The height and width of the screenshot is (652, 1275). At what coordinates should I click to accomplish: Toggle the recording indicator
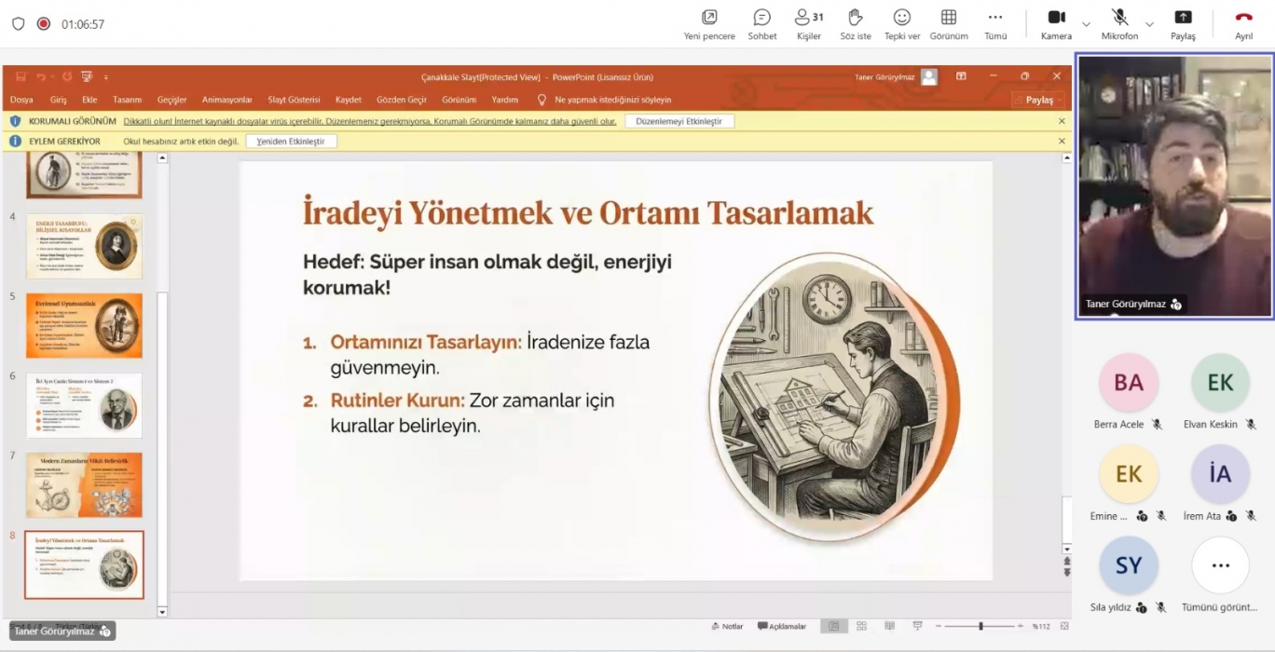coord(43,24)
